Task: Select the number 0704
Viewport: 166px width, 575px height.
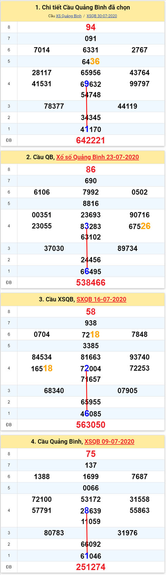Action: tap(42, 334)
